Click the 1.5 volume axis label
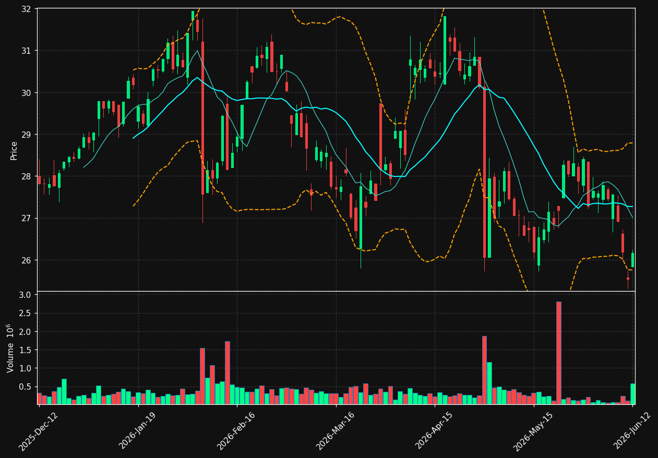 coord(25,350)
